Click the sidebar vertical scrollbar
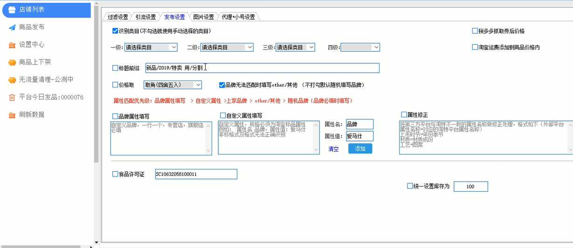 [x=97, y=84]
